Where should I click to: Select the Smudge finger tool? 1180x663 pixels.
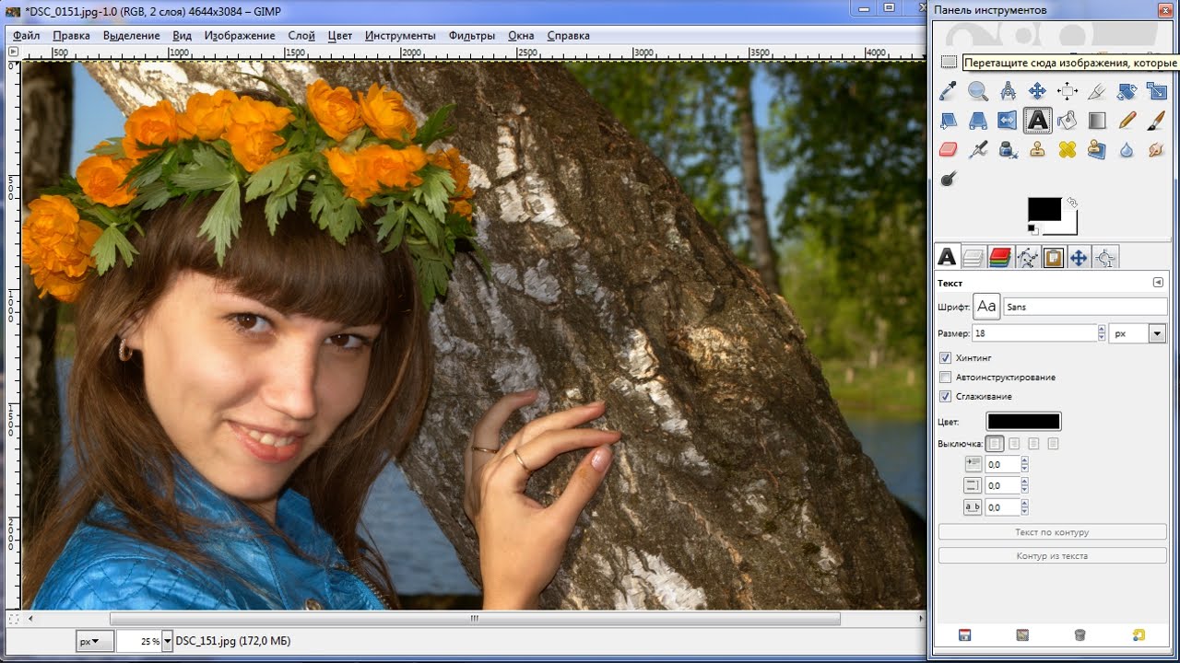1156,149
